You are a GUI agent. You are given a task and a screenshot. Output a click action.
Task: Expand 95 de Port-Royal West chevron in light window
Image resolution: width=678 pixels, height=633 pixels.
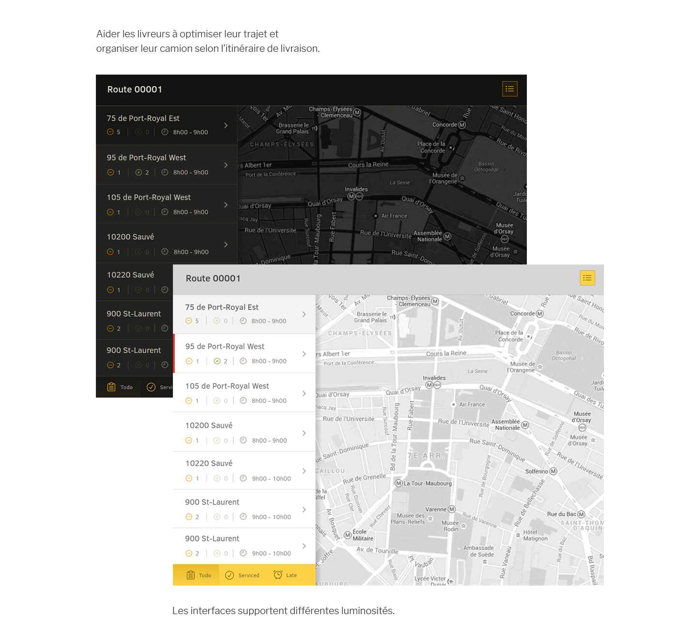[304, 354]
